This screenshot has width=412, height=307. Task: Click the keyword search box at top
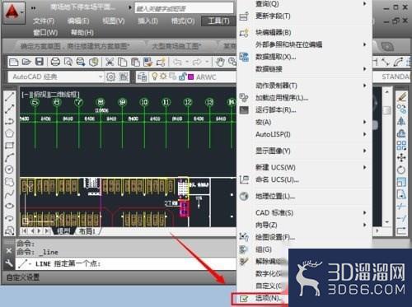click(x=184, y=8)
